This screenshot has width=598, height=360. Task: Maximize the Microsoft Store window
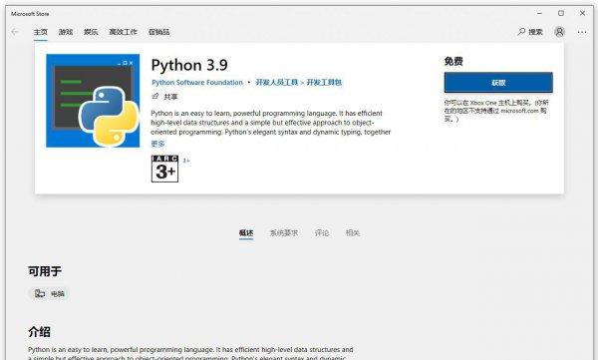(x=561, y=13)
